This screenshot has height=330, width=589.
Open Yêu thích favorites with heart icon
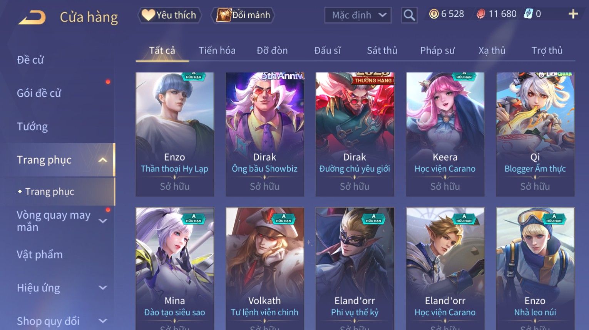[x=169, y=15]
